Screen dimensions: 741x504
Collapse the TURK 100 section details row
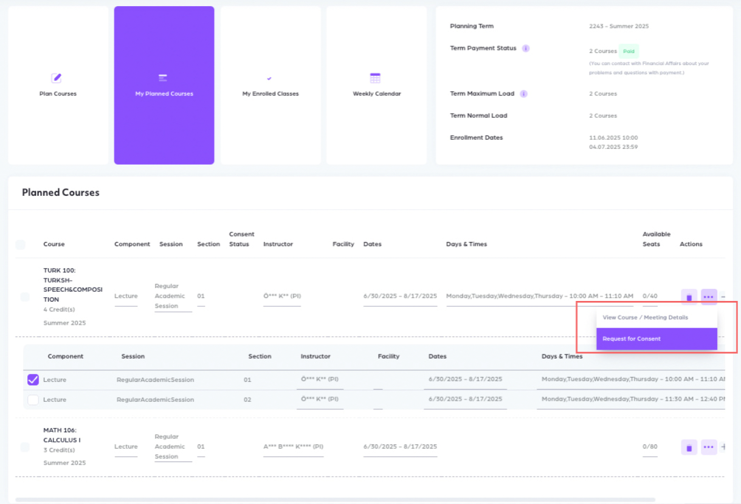[723, 297]
